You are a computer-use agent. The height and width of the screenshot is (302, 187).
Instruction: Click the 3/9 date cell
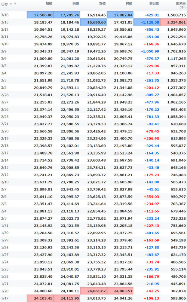[4, 51]
